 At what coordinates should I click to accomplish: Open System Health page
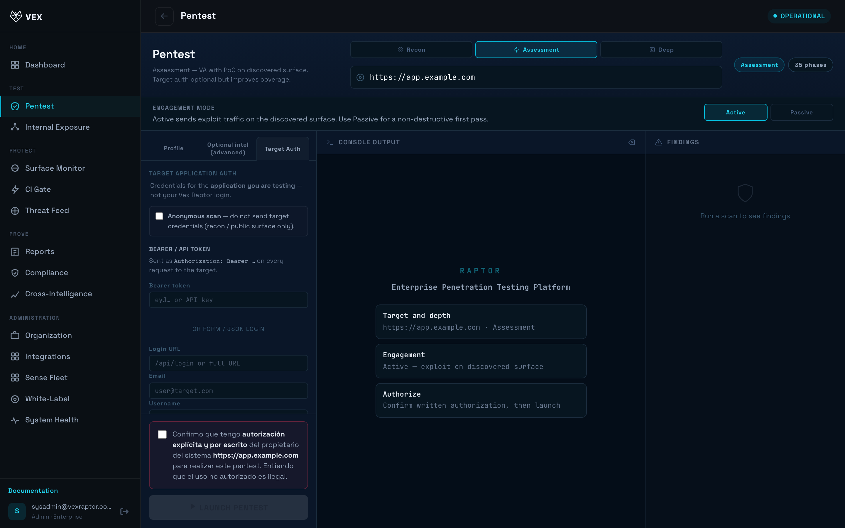click(x=70, y=420)
